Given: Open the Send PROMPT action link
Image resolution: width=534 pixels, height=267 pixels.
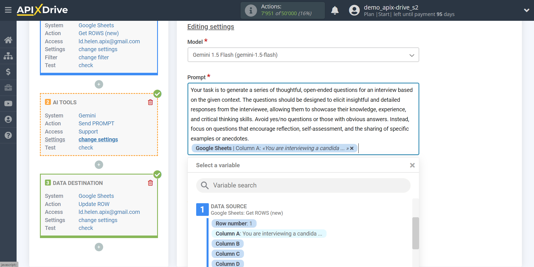Looking at the screenshot, I should 96,123.
